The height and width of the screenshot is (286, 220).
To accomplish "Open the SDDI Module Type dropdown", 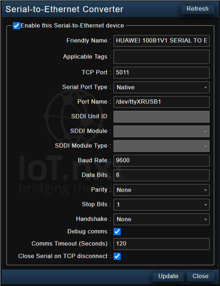I will pyautogui.click(x=162, y=146).
